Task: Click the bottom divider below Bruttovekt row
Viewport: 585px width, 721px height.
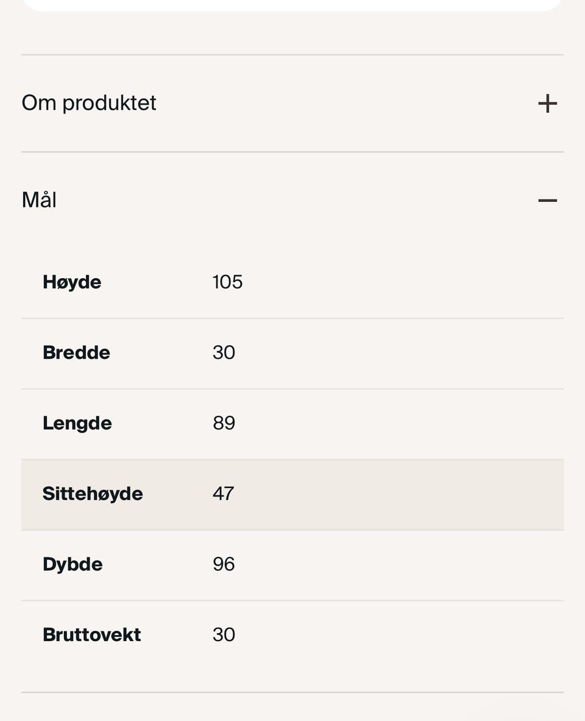Action: (292, 692)
